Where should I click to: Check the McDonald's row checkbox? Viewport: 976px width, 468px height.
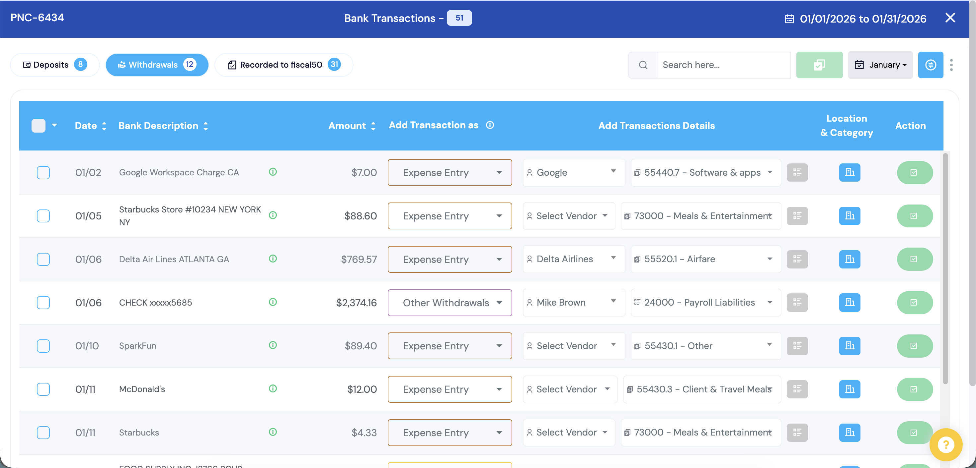[x=43, y=389]
